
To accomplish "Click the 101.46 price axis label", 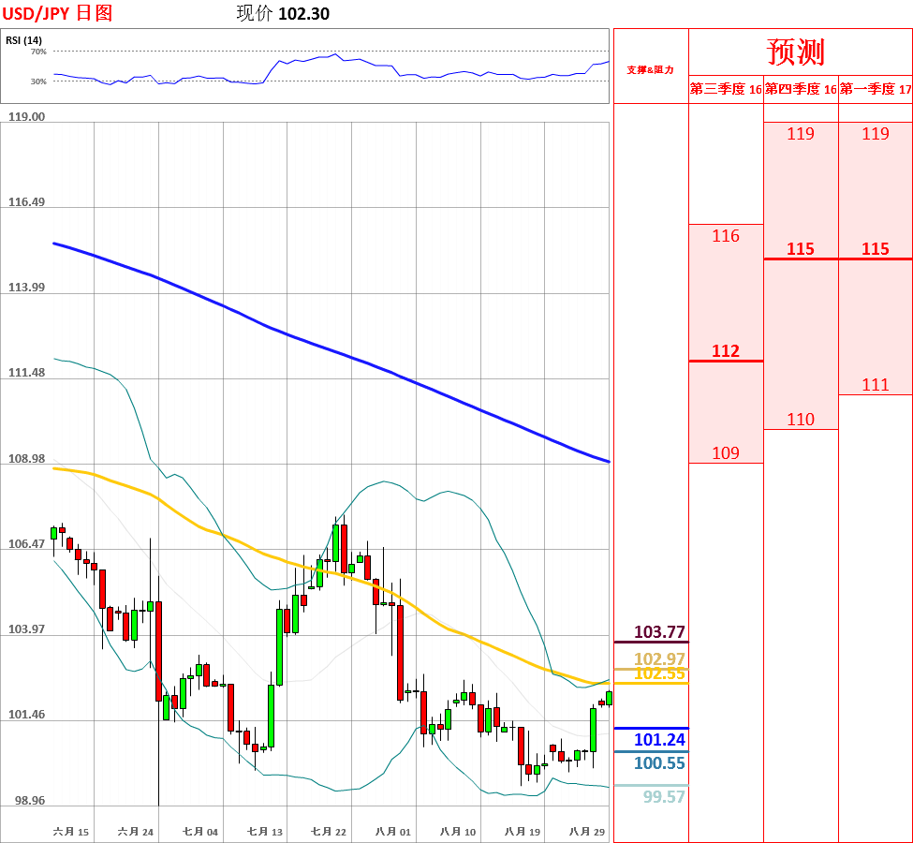I will point(27,715).
